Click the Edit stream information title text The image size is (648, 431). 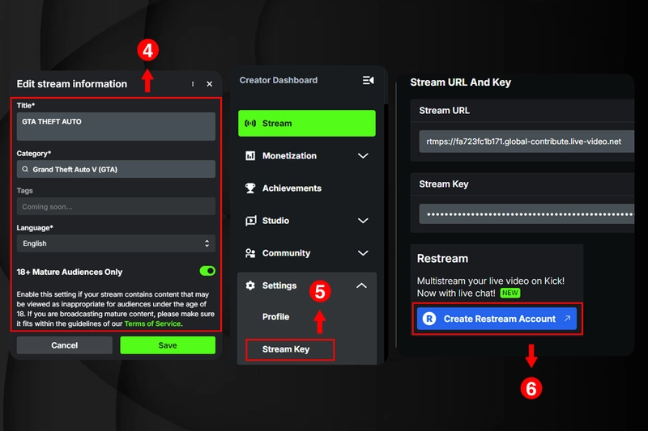click(x=72, y=84)
